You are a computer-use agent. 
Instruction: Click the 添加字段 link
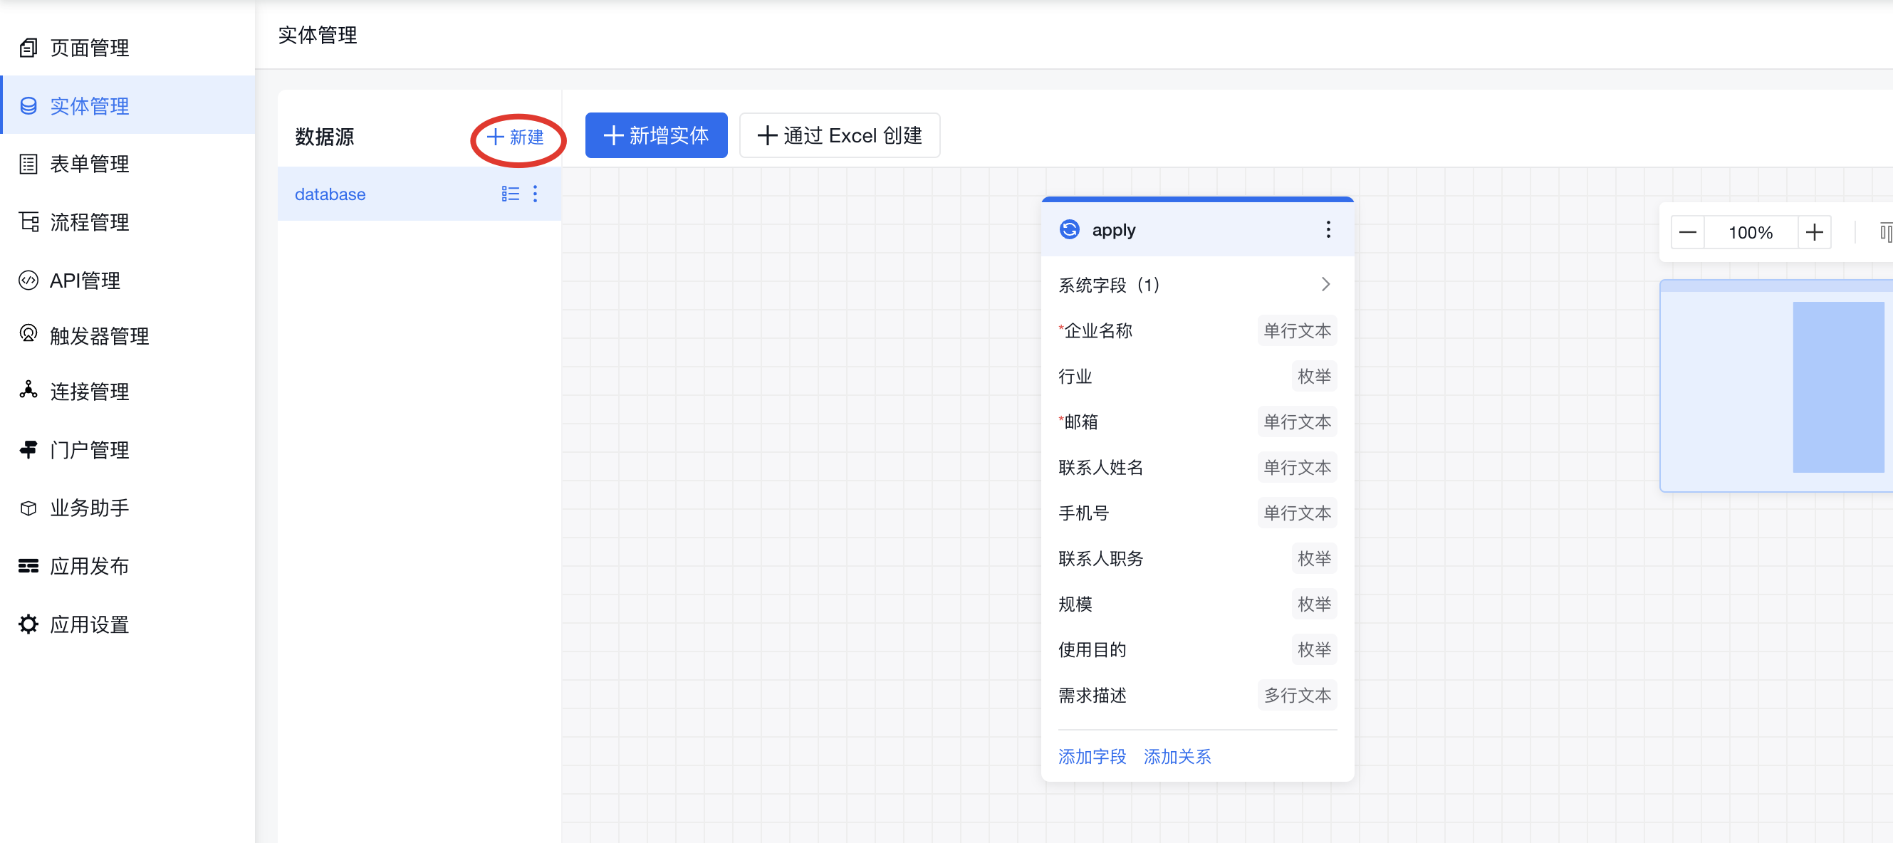(1092, 756)
